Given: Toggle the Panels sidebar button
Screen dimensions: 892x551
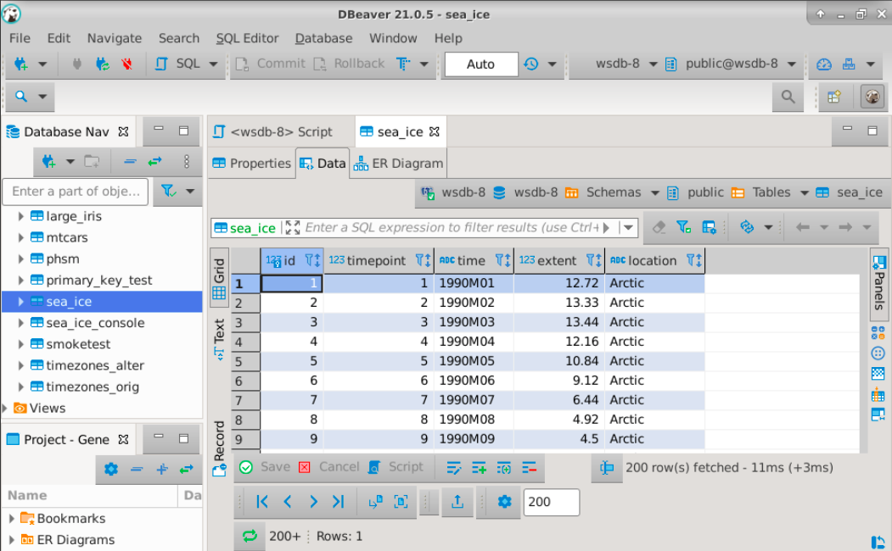Looking at the screenshot, I should click(x=879, y=283).
